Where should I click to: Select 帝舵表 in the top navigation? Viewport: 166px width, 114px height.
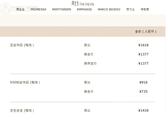pos(145,9)
